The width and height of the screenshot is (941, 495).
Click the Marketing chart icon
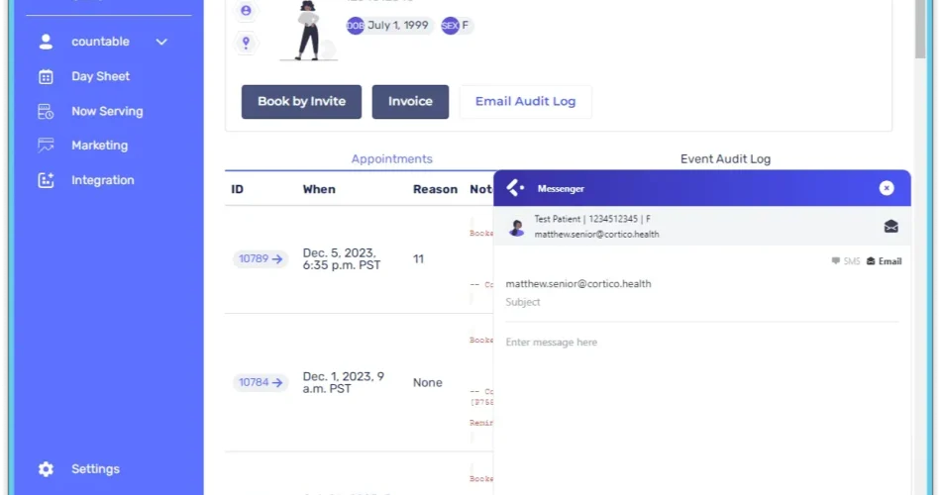[x=46, y=146]
